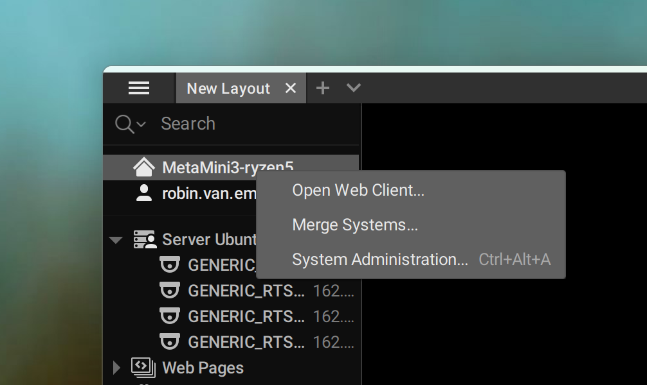Open the hamburger main menu
This screenshot has height=385, width=647.
pyautogui.click(x=139, y=88)
